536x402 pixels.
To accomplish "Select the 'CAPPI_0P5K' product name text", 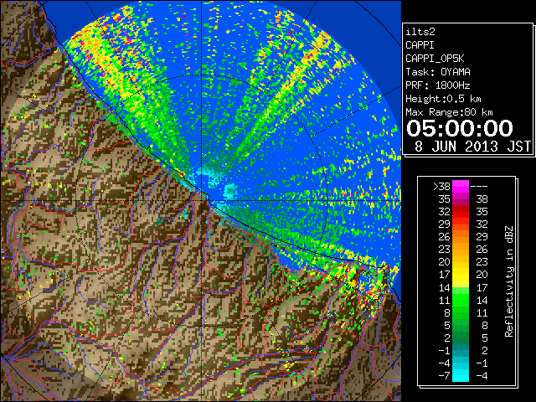I will (x=435, y=59).
